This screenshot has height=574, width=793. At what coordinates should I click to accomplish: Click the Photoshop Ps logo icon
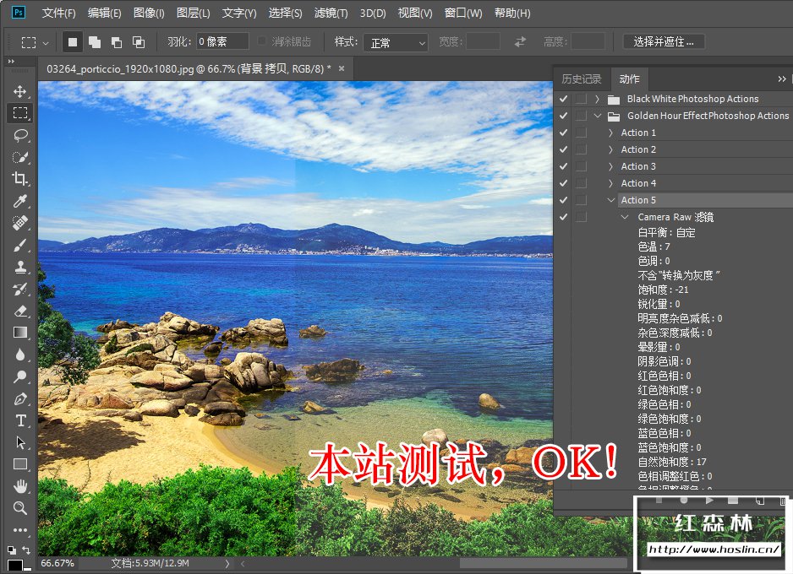[x=19, y=12]
